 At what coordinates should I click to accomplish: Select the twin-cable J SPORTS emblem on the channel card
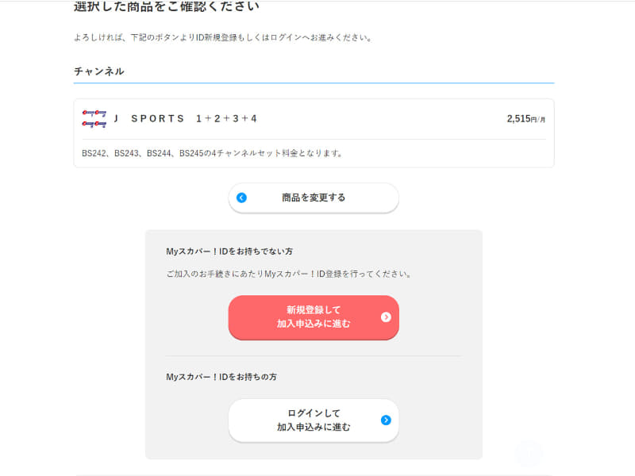pyautogui.click(x=94, y=118)
